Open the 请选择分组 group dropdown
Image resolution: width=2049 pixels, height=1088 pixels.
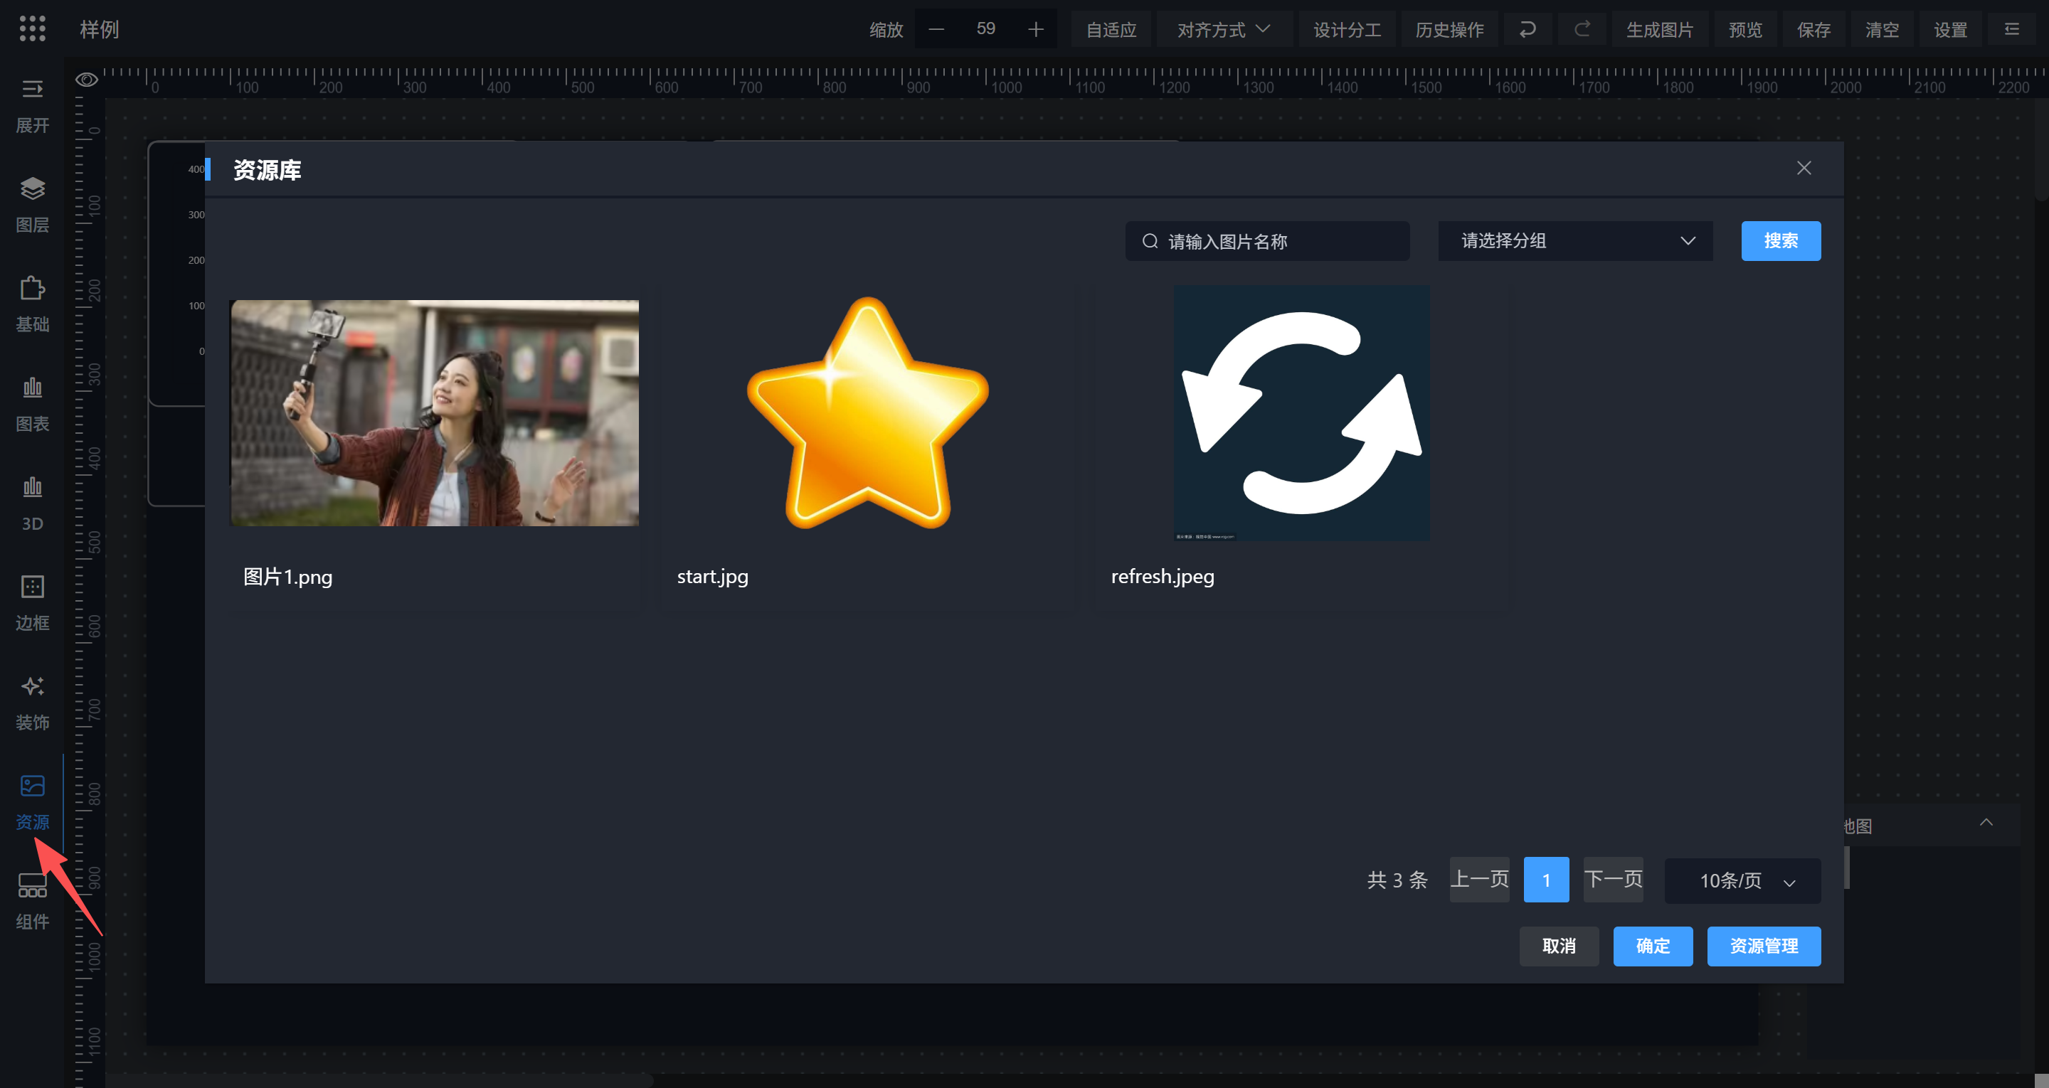click(x=1575, y=241)
